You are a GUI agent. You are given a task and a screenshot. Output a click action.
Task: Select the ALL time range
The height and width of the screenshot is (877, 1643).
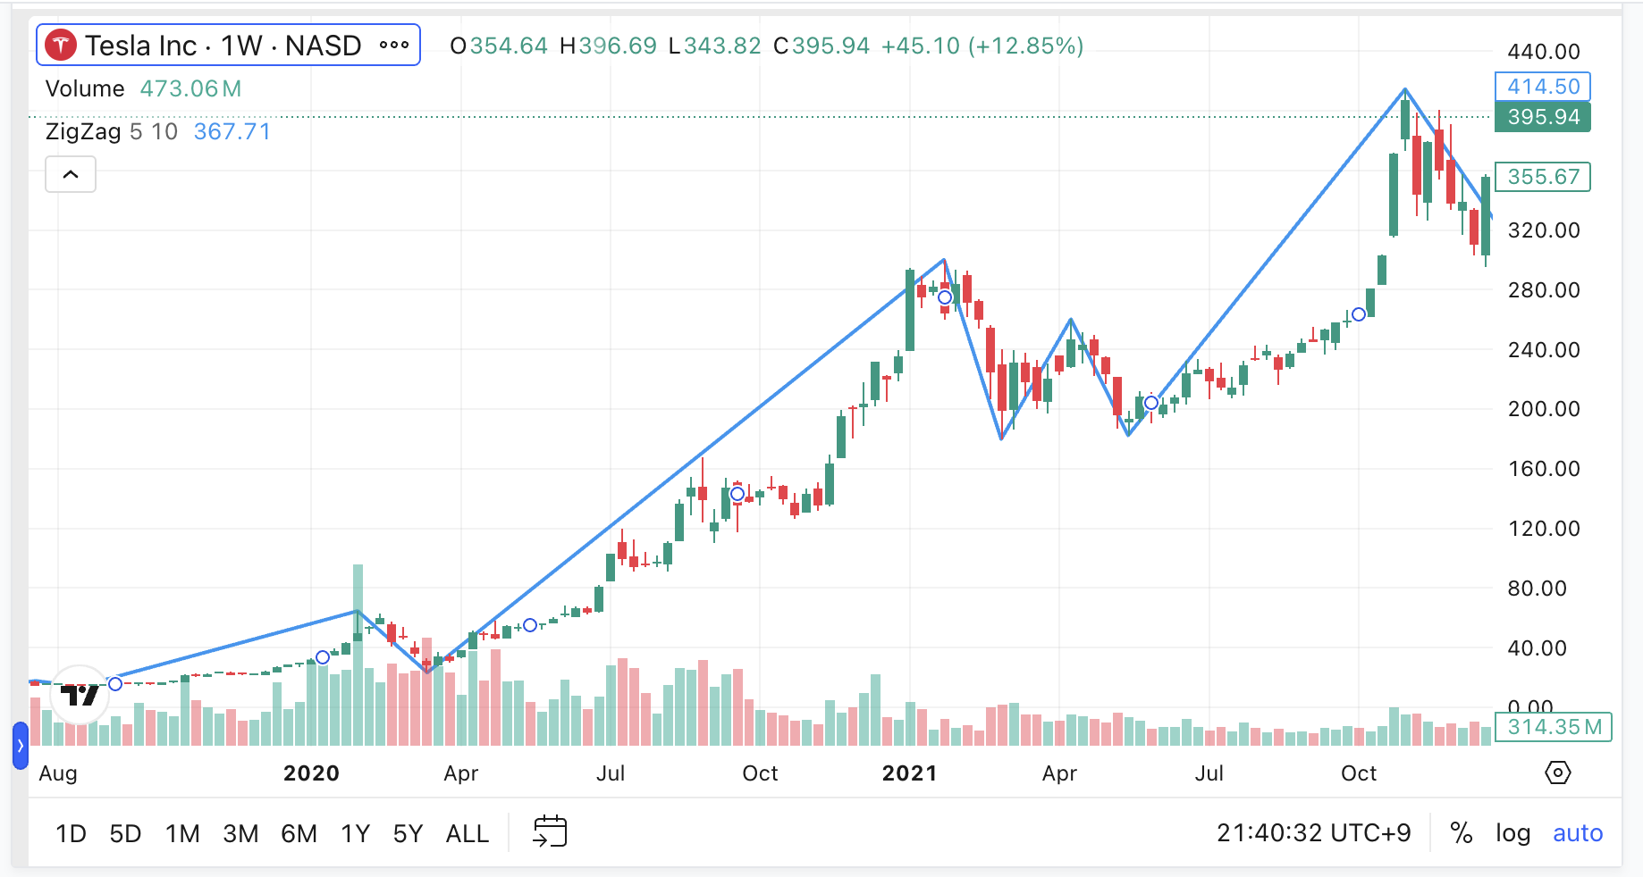coord(468,833)
